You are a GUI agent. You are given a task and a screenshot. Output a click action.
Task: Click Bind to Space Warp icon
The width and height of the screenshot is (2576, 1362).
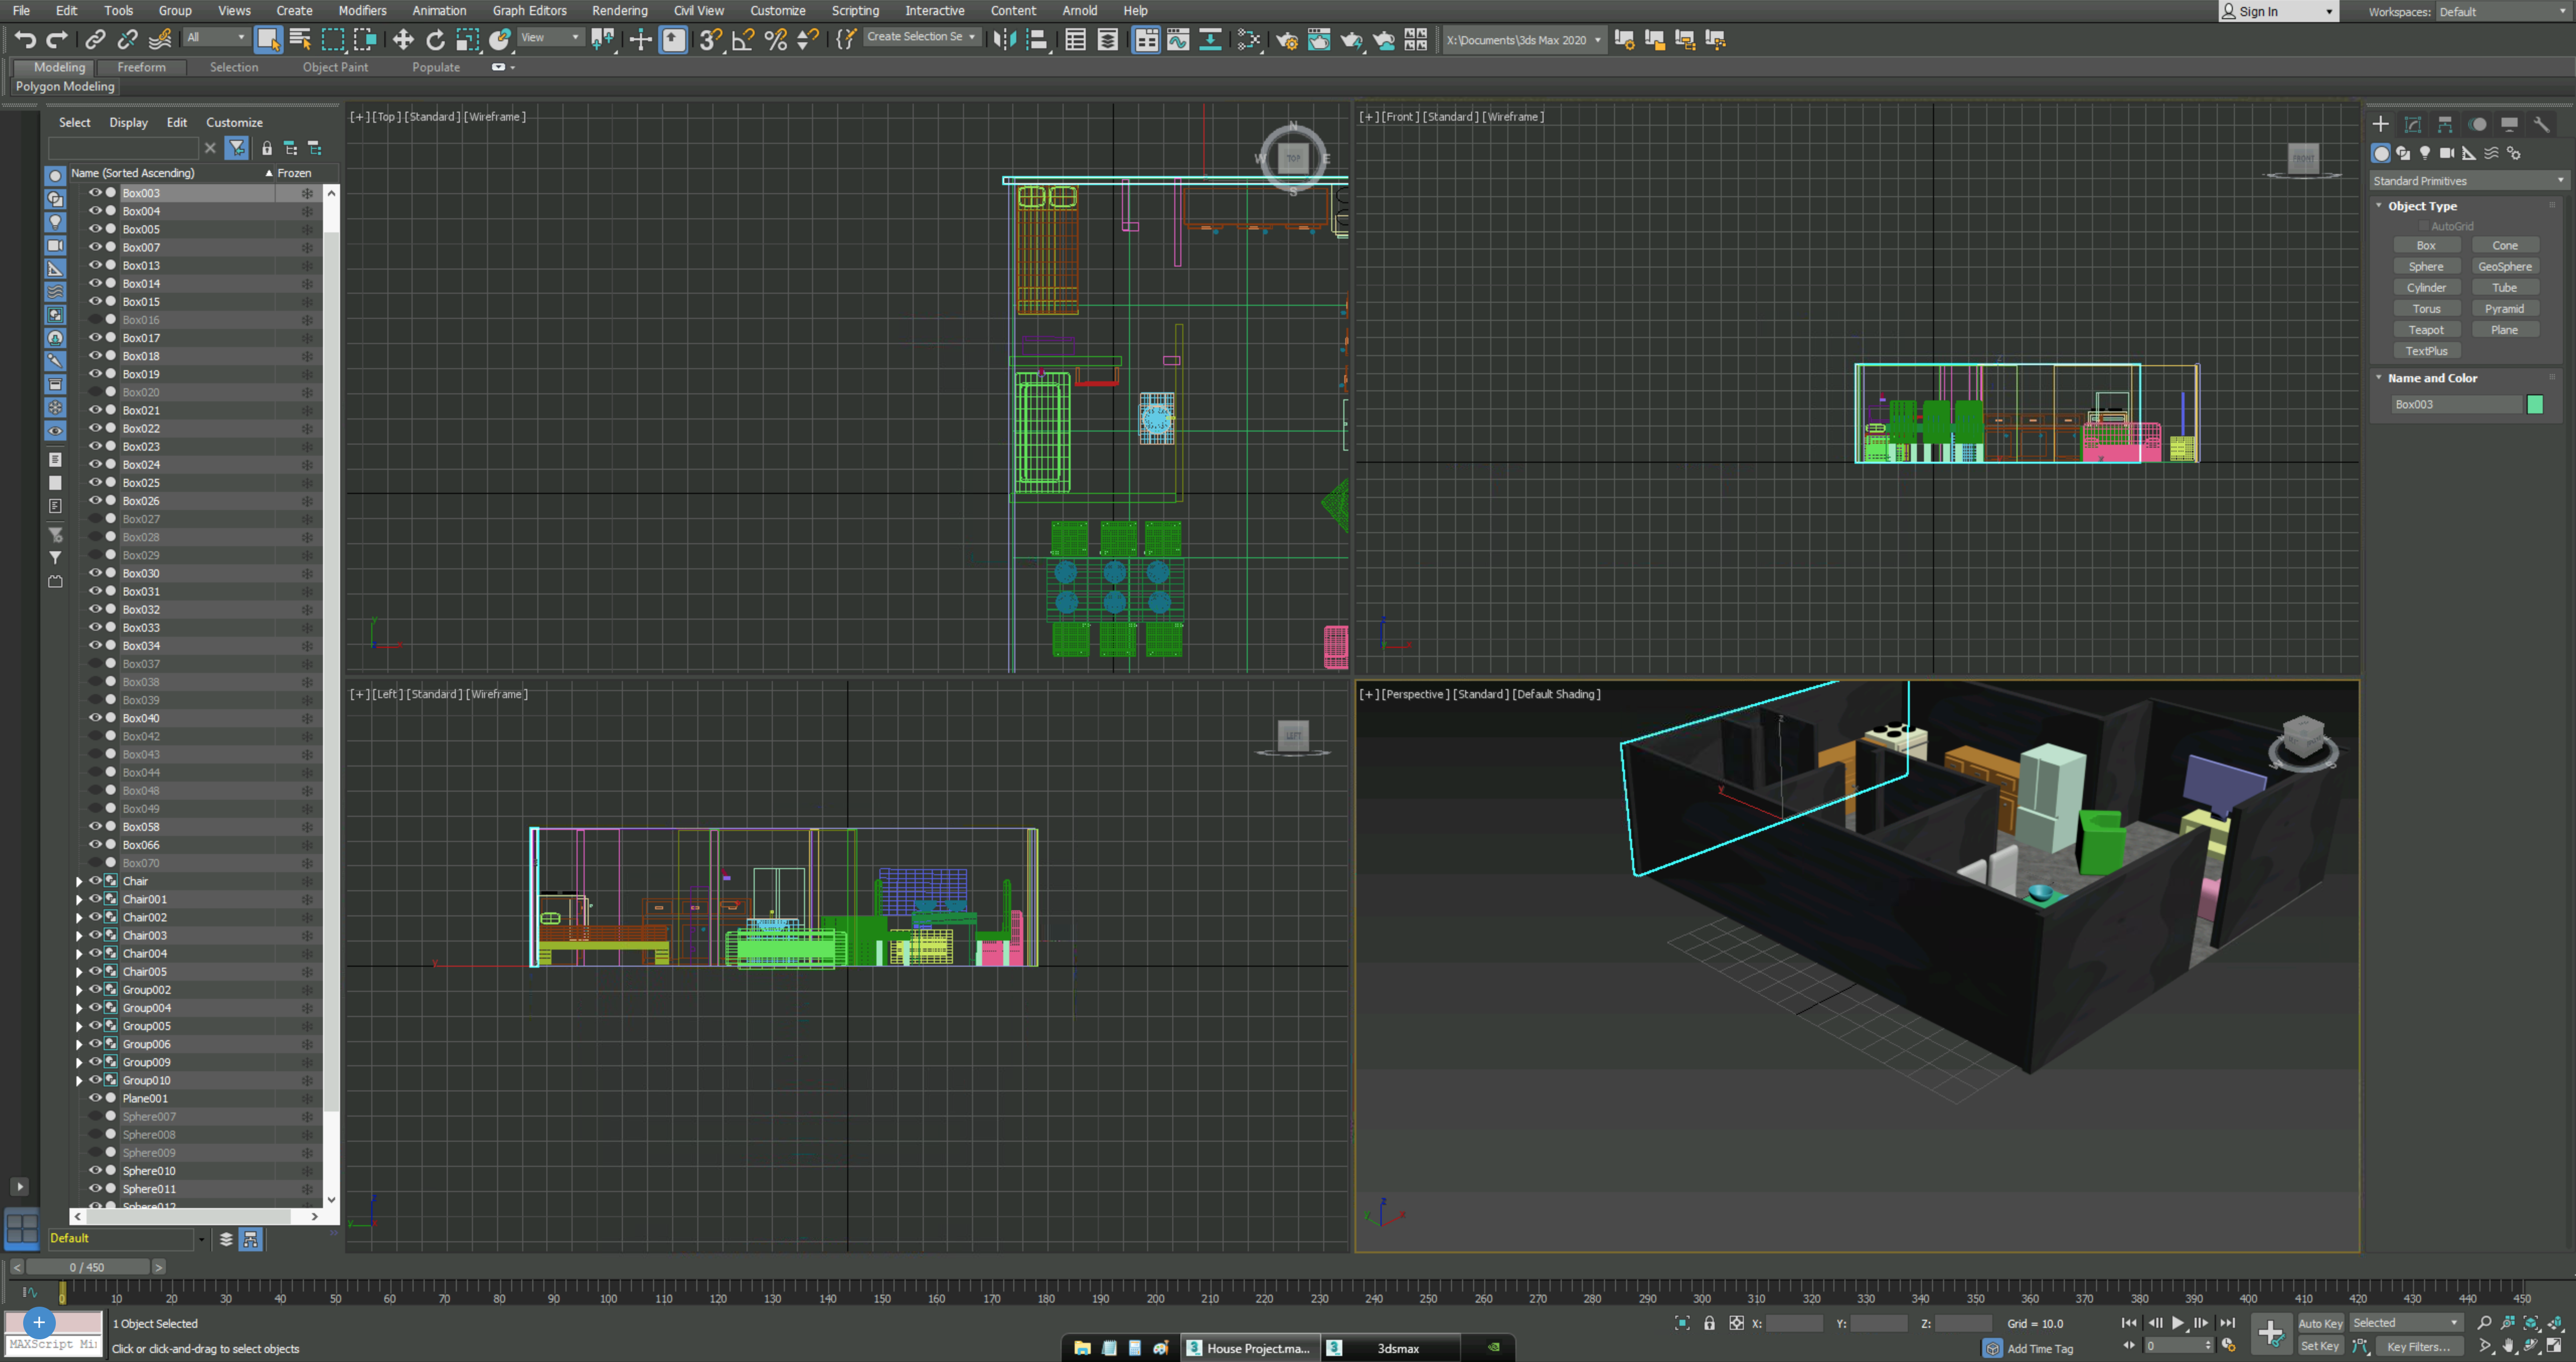(x=160, y=39)
